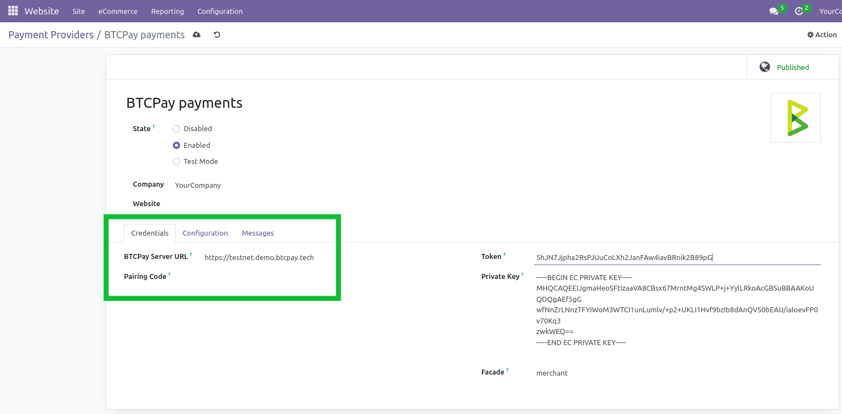Image resolution: width=842 pixels, height=414 pixels.
Task: Go back to Payment Providers breadcrumb
Action: click(51, 35)
